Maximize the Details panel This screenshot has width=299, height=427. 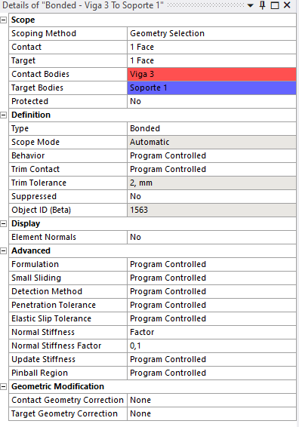[275, 5]
